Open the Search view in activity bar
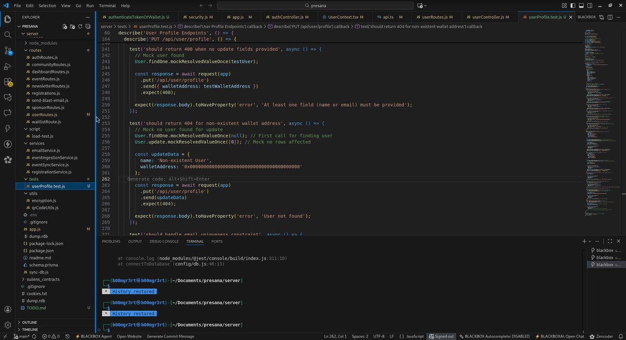This screenshot has height=340, width=626. coord(8,35)
